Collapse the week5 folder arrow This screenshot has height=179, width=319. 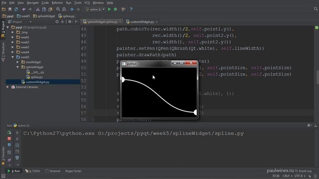point(12,57)
